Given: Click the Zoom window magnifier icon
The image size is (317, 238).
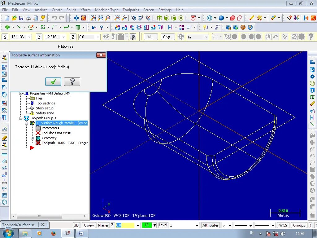Looking at the screenshot, I should [x=93, y=18].
